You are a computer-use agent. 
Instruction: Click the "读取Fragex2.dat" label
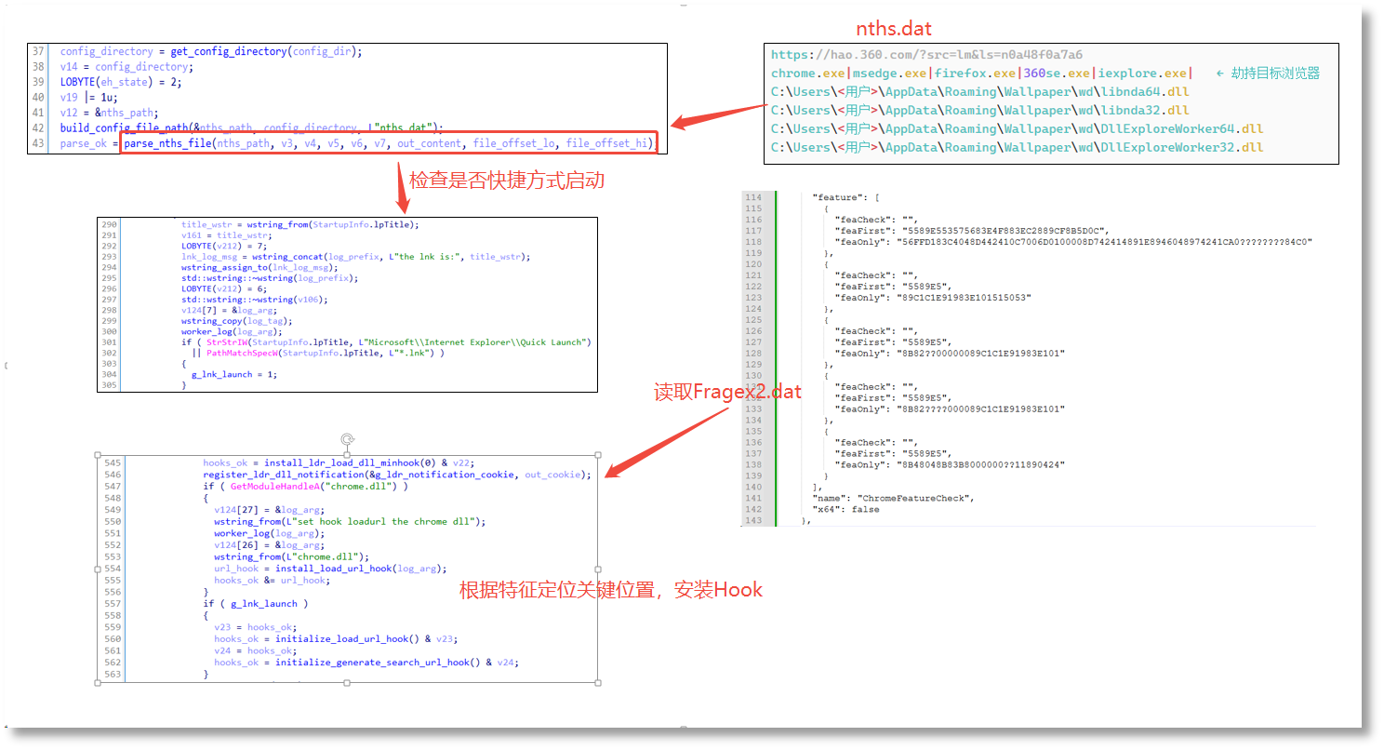point(727,392)
